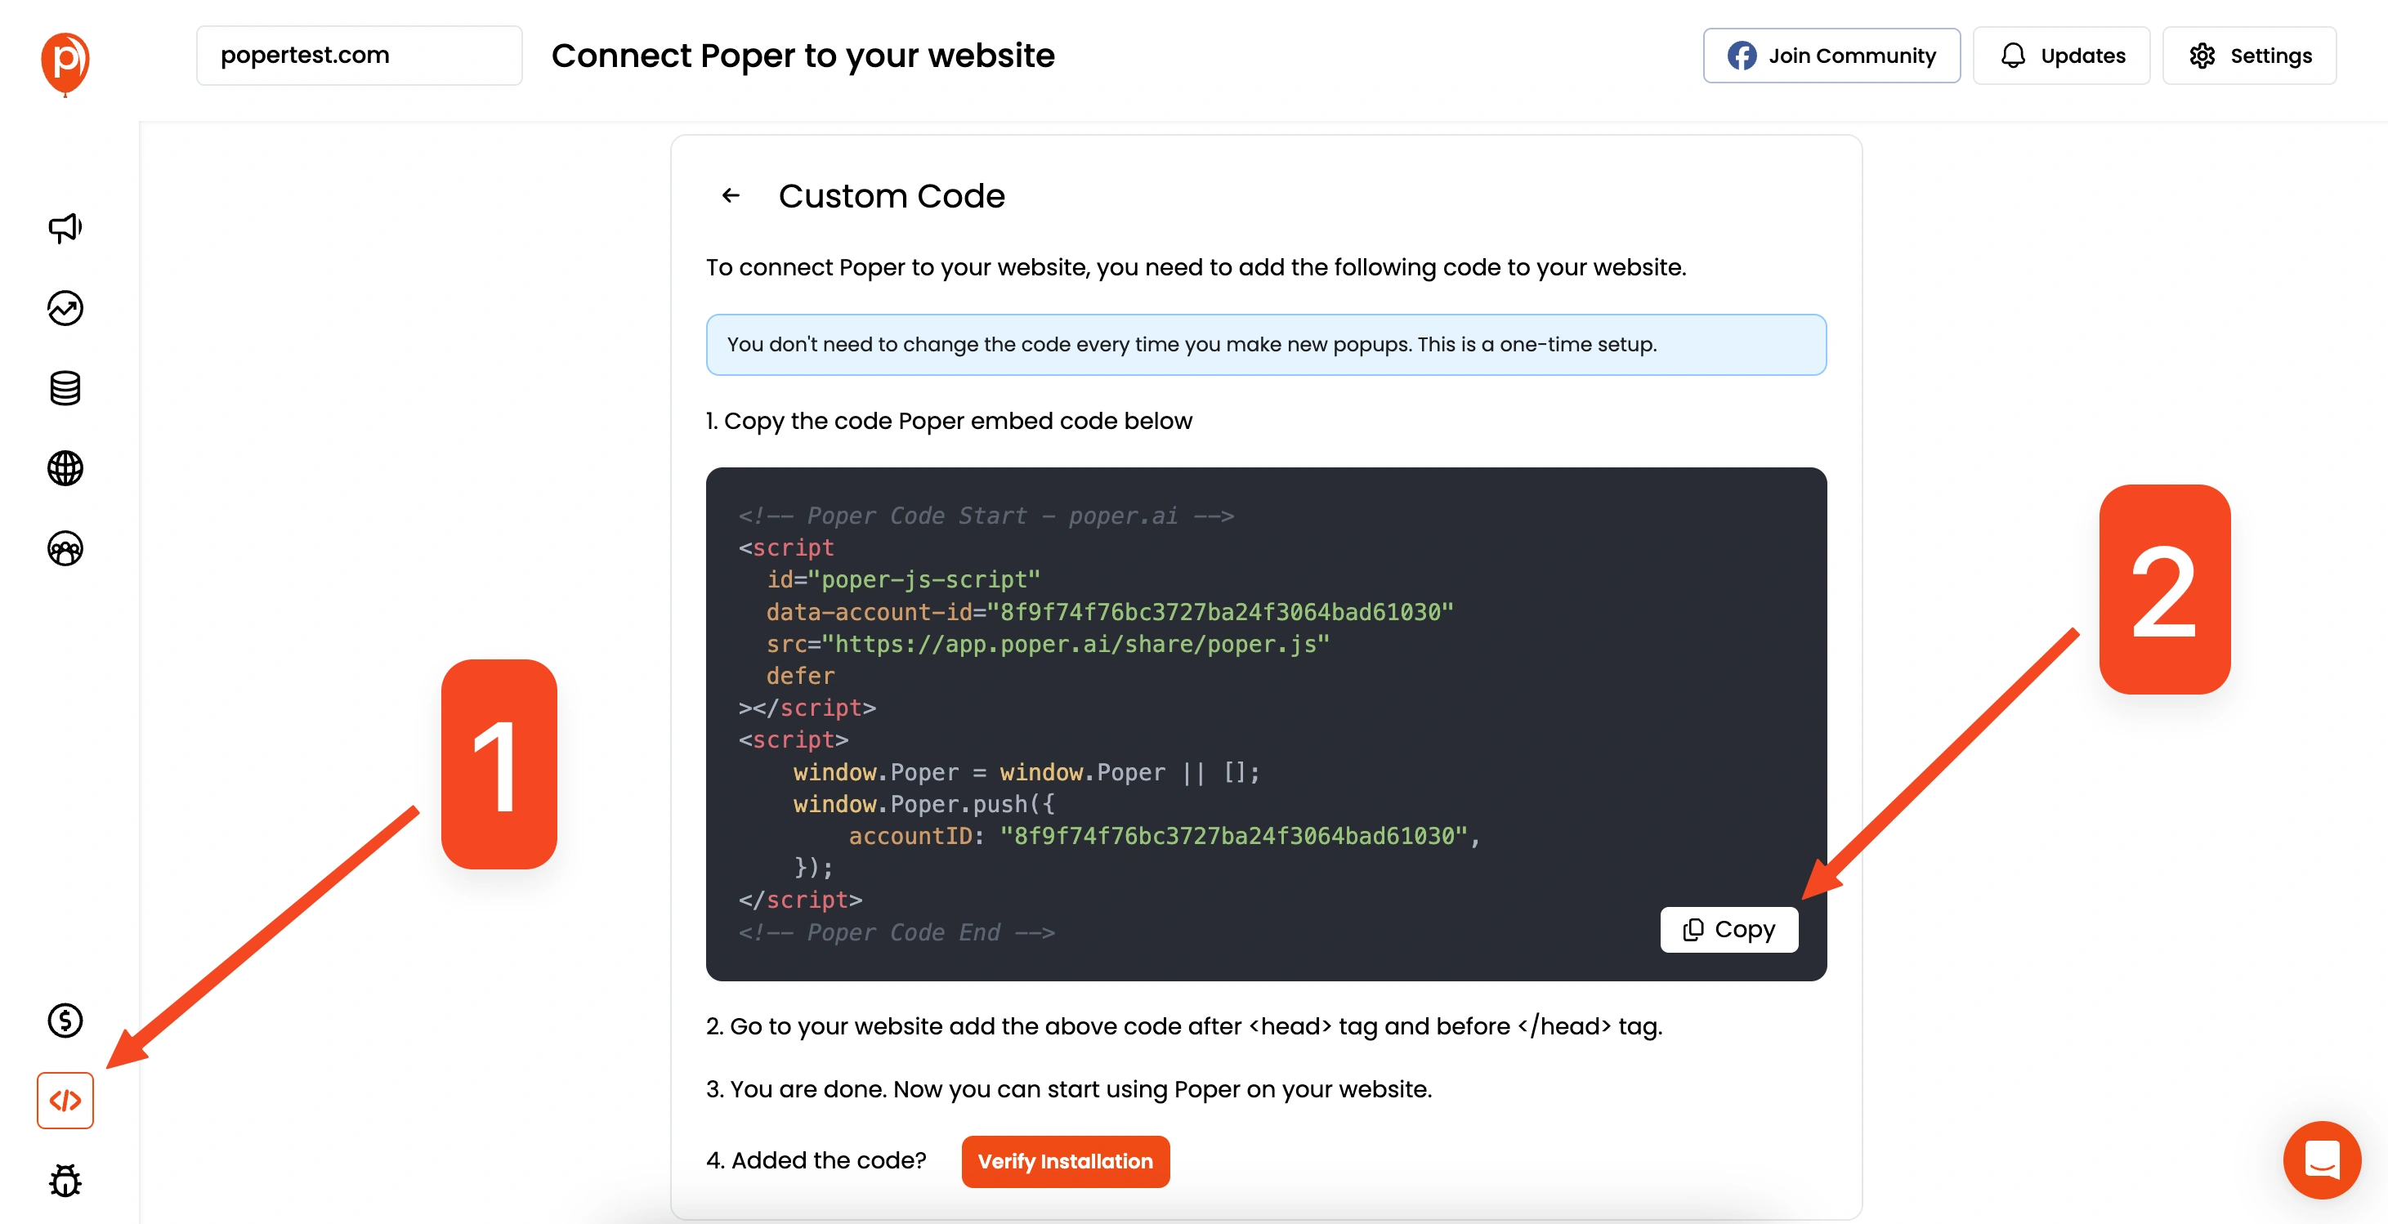Open Settings from the top bar
Image resolution: width=2388 pixels, height=1224 pixels.
tap(2249, 56)
